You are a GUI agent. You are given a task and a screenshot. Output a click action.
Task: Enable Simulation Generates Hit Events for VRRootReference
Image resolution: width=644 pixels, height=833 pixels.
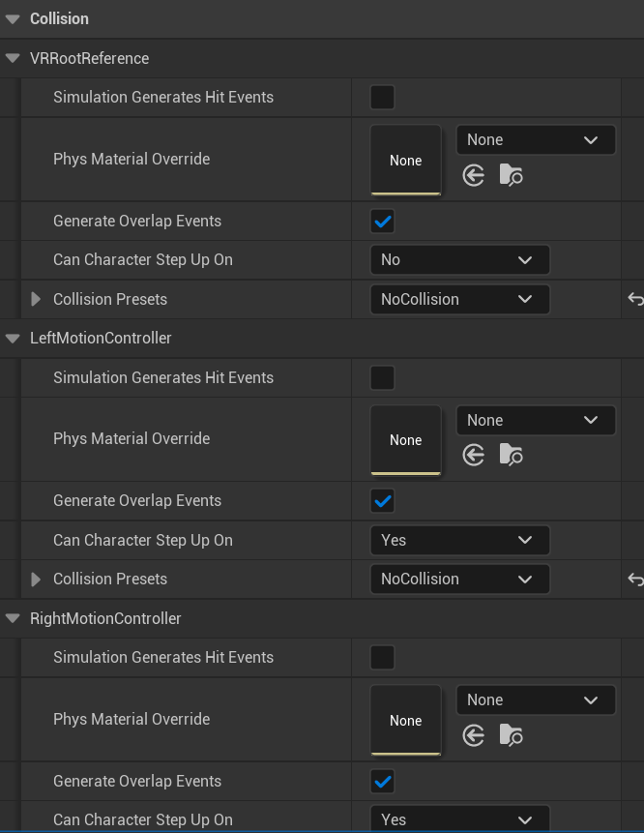(x=383, y=97)
